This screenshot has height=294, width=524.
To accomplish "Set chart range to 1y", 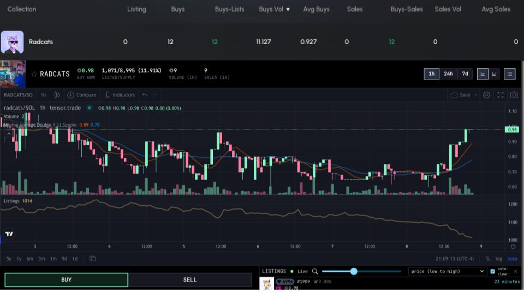I will [19, 259].
